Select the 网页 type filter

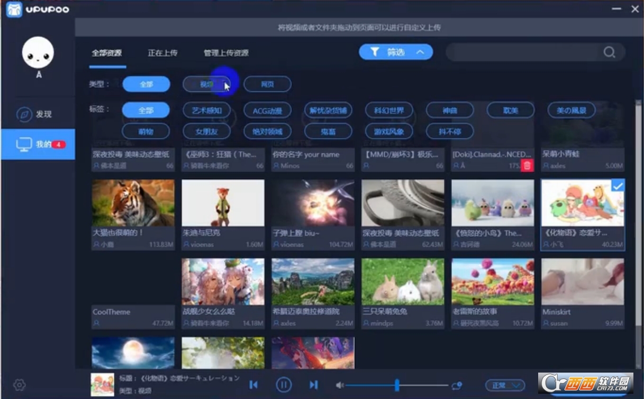(267, 84)
